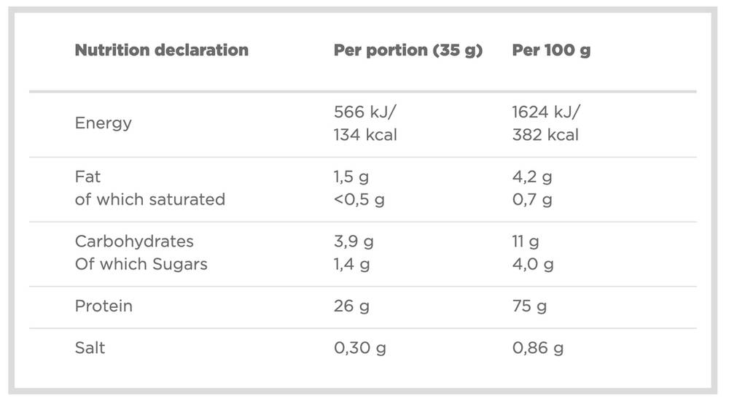Select the Fat row label
729x410 pixels.
click(x=87, y=177)
